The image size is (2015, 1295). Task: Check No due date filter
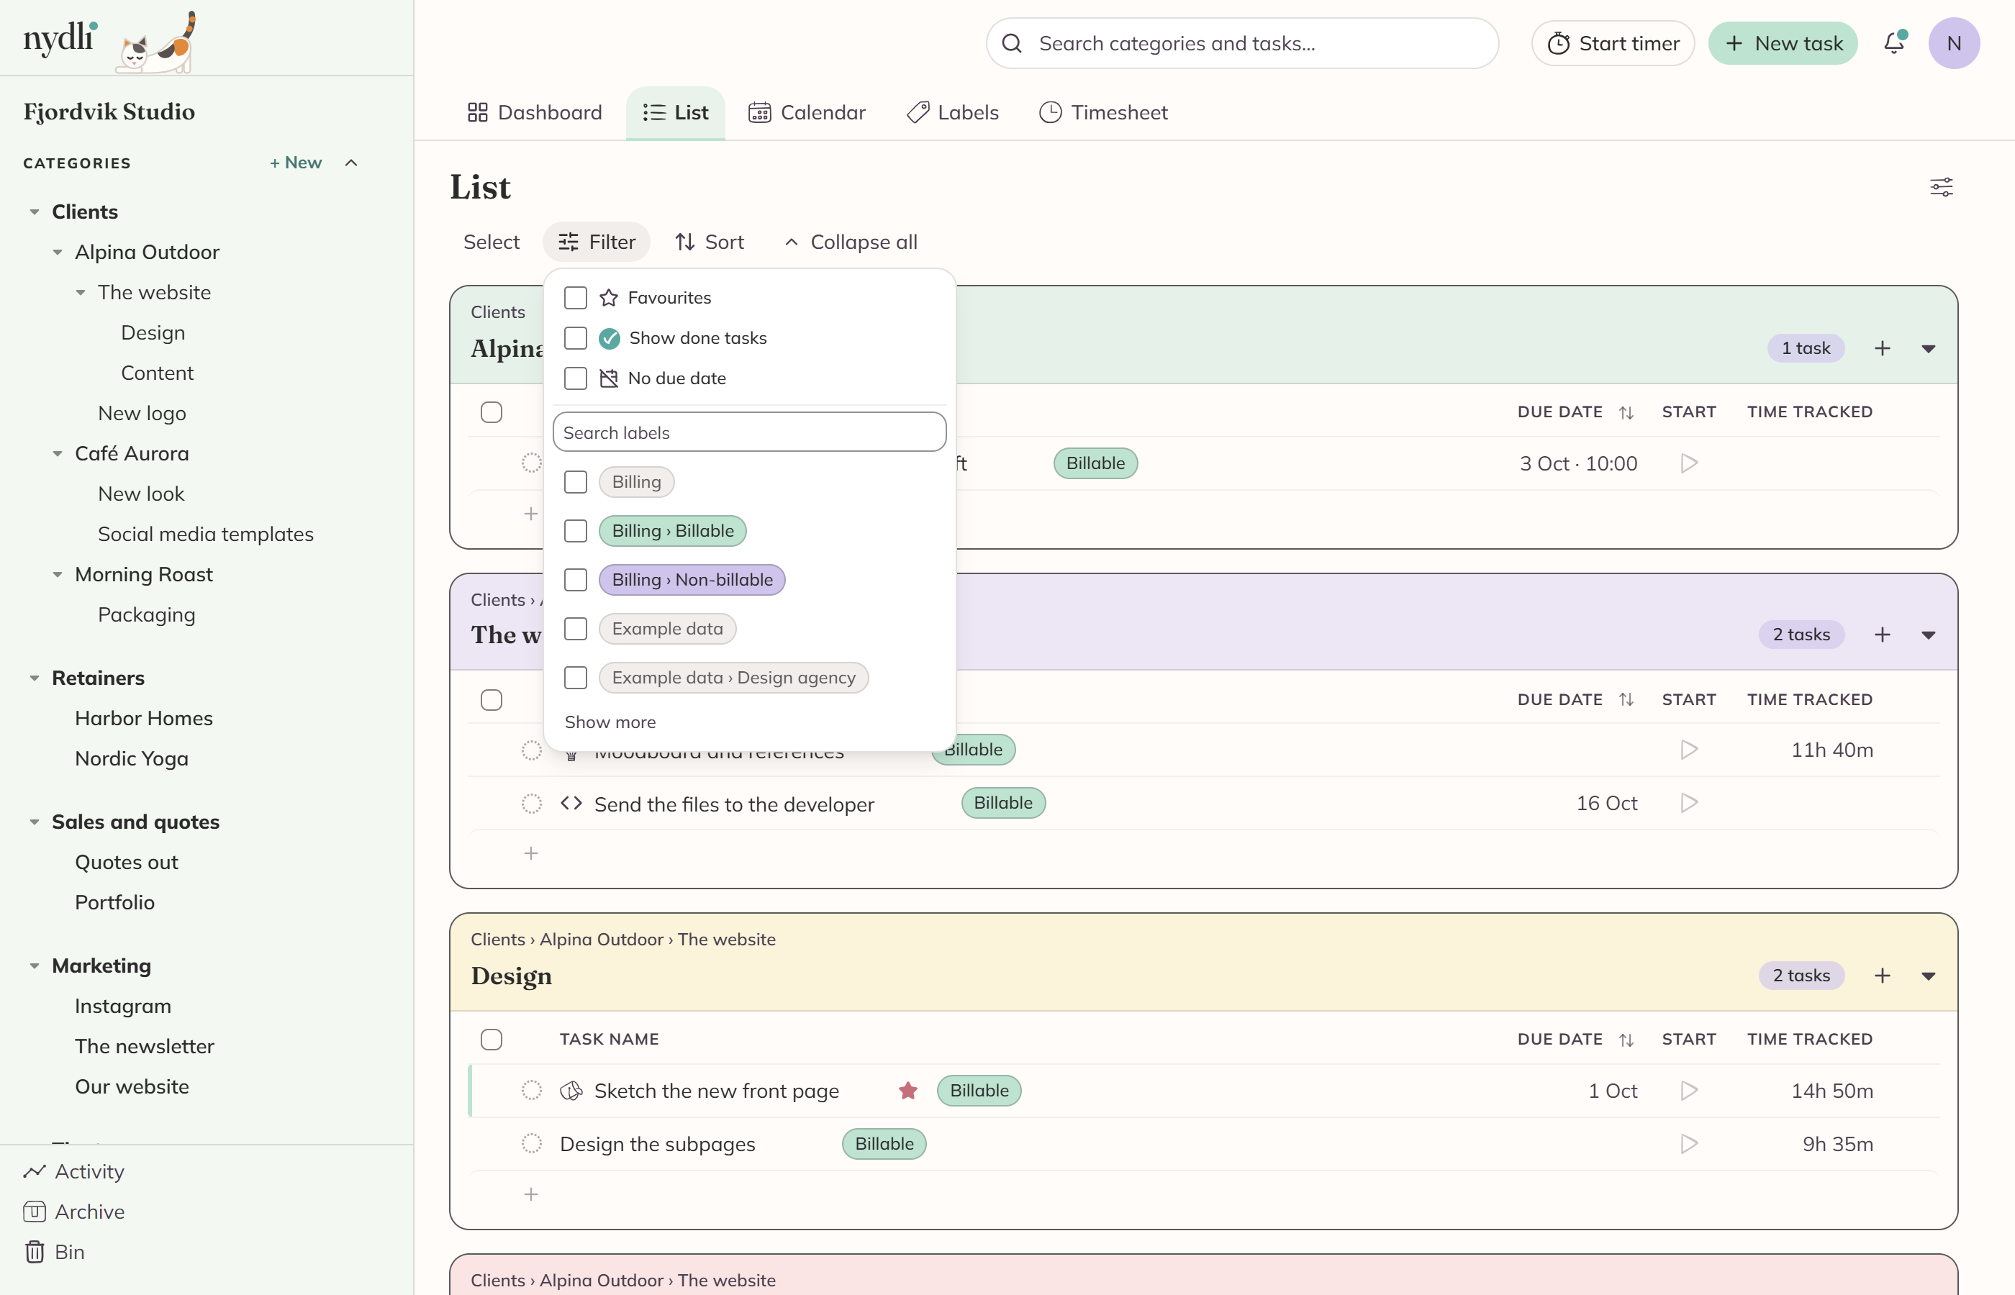coord(575,378)
